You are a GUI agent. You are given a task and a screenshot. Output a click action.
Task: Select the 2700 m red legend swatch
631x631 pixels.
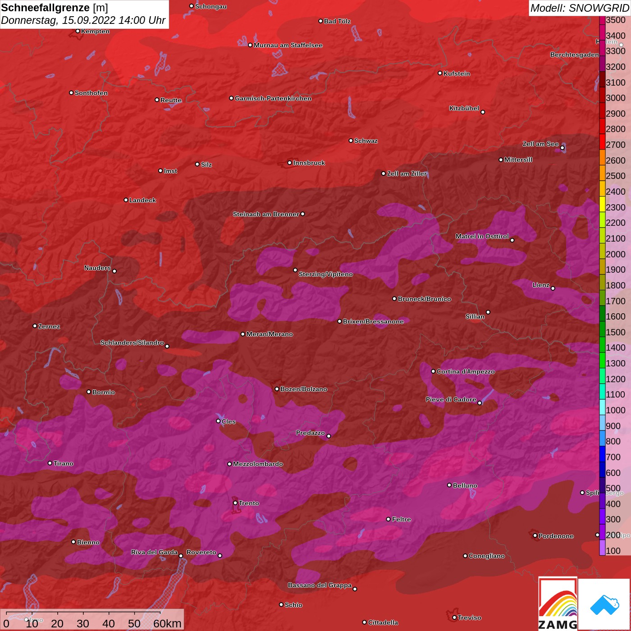(x=602, y=142)
